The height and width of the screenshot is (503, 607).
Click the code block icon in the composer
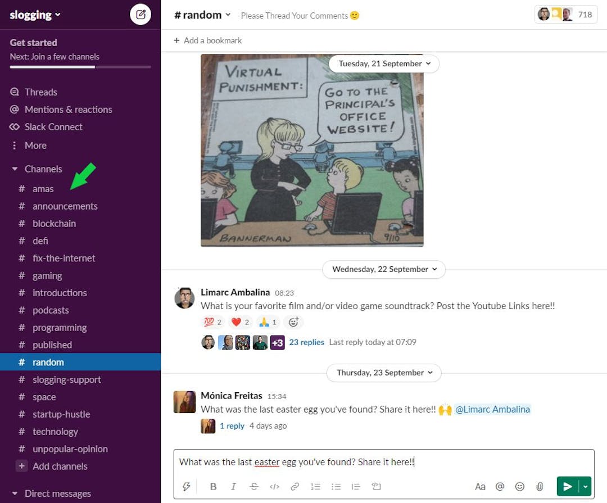(x=274, y=486)
